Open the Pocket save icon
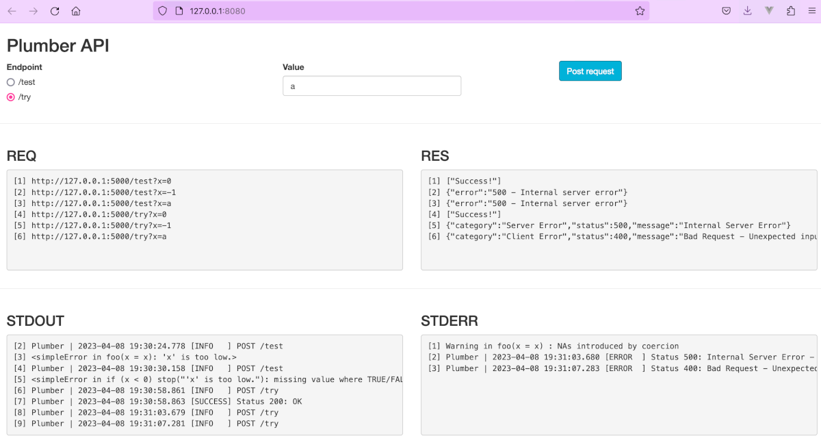821x445 pixels. coord(726,11)
